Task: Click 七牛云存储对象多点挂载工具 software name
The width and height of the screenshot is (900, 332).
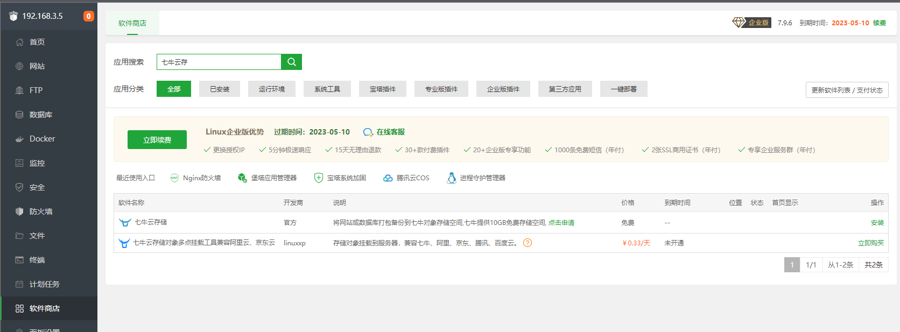Action: tap(204, 243)
